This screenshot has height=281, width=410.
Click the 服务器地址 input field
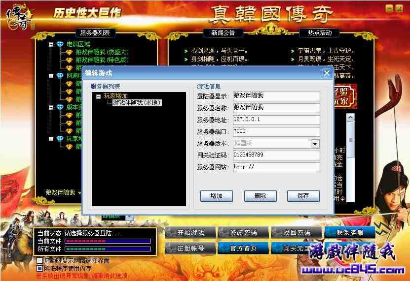pyautogui.click(x=276, y=120)
